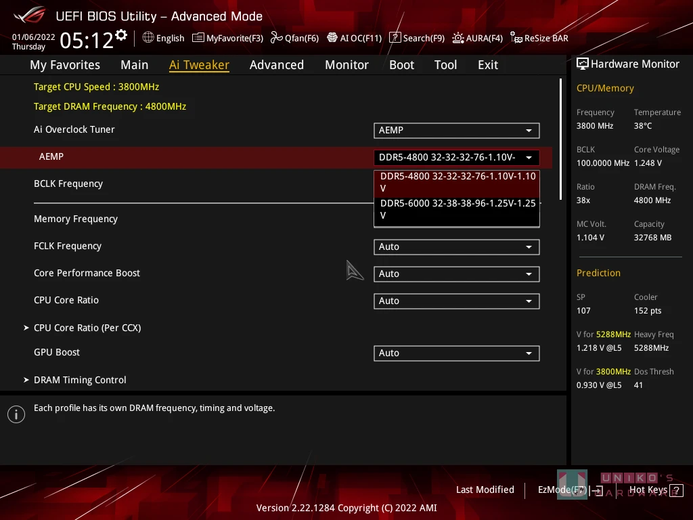Viewport: 693px width, 520px height.
Task: Click Last Modified button
Action: [485, 490]
